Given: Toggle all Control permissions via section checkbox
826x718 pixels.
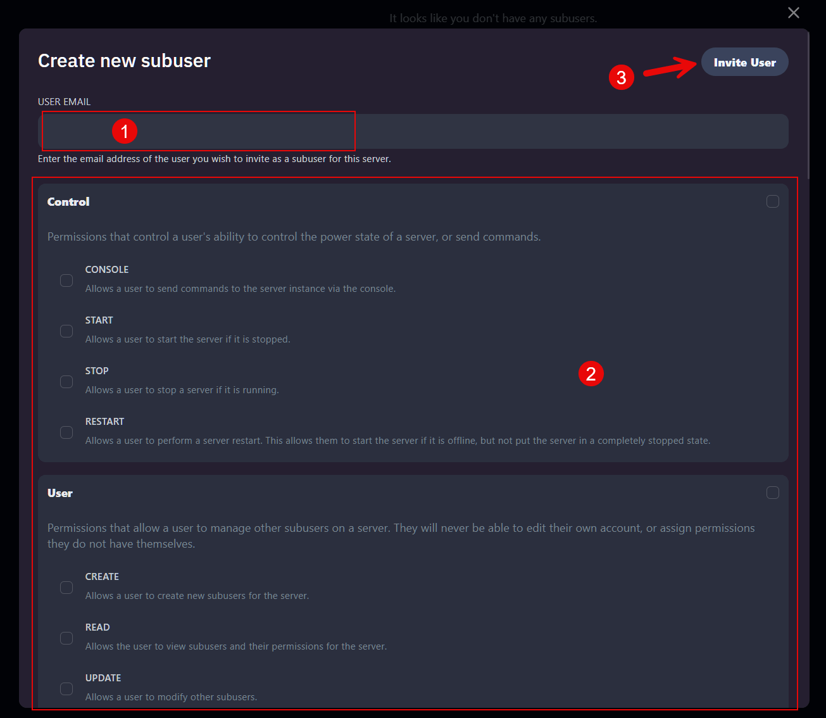Looking at the screenshot, I should (773, 201).
